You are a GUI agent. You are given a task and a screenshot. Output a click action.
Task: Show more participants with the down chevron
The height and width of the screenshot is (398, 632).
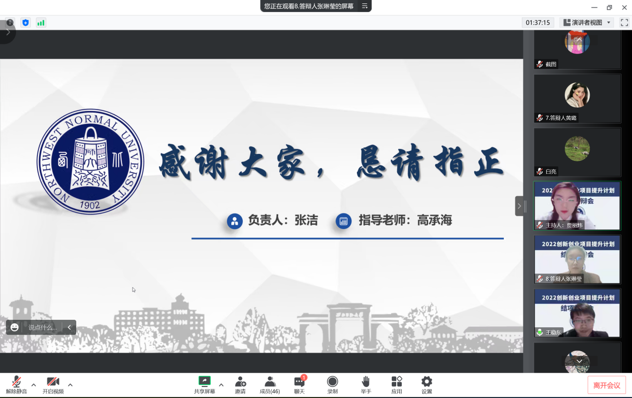pyautogui.click(x=580, y=361)
